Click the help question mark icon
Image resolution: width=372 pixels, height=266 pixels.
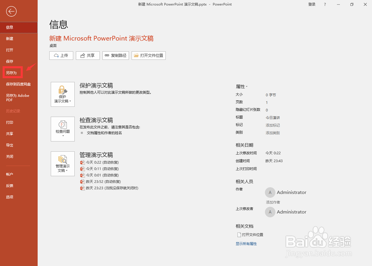[325, 4]
